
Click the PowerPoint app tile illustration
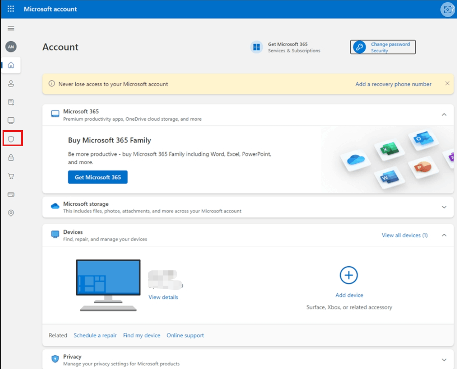(423, 167)
